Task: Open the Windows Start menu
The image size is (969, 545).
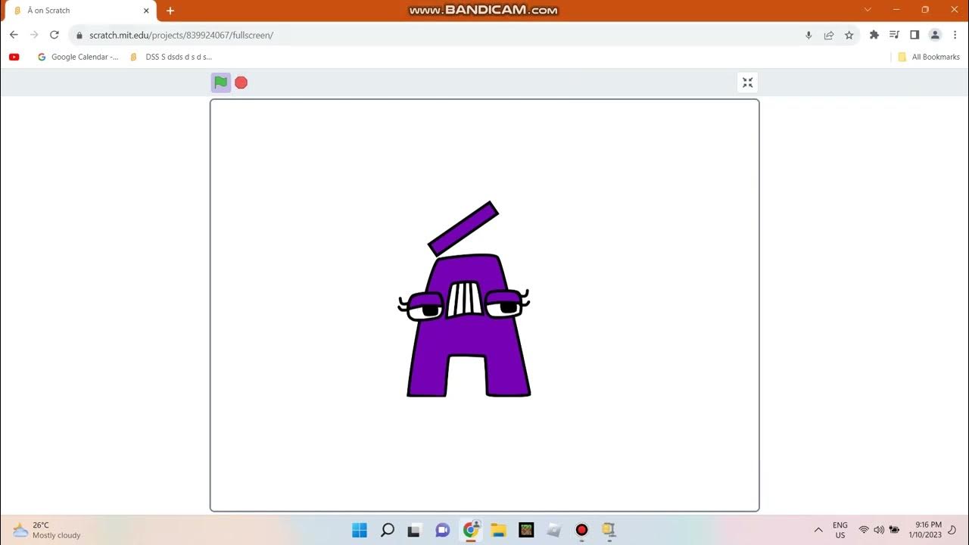Action: point(360,530)
